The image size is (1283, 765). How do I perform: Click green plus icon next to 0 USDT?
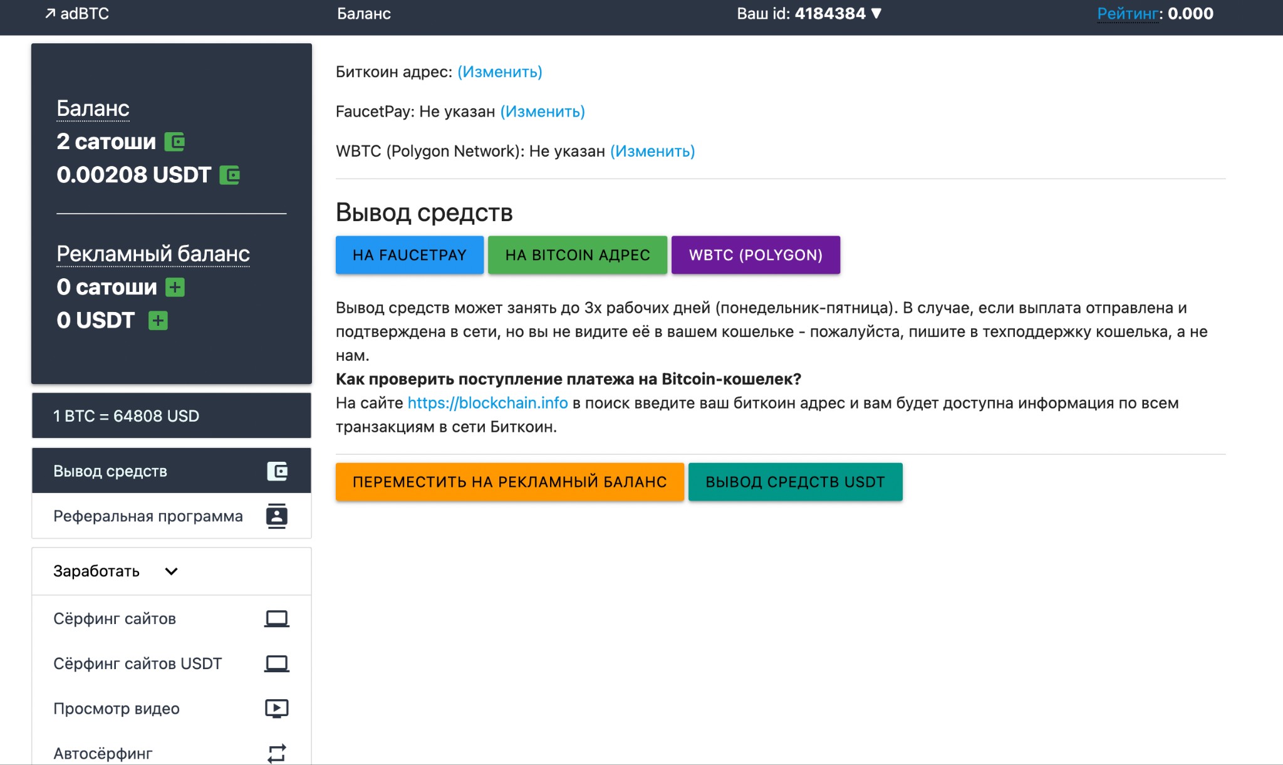158,321
